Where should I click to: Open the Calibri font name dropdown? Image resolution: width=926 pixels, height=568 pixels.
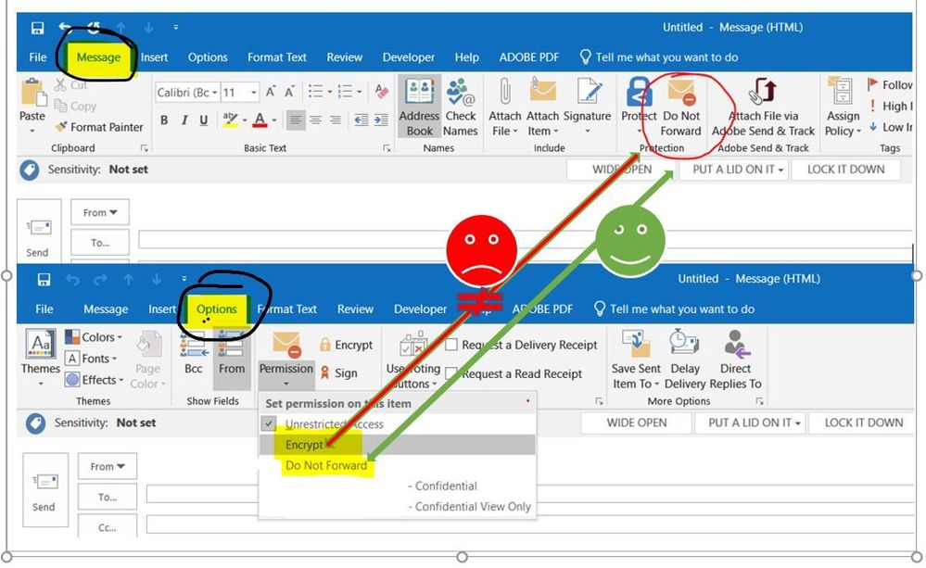[215, 93]
